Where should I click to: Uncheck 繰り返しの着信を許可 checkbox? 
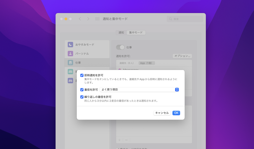click(82, 97)
